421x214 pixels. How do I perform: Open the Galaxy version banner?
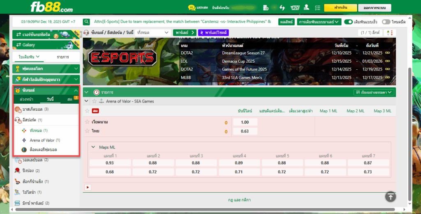click(x=46, y=45)
